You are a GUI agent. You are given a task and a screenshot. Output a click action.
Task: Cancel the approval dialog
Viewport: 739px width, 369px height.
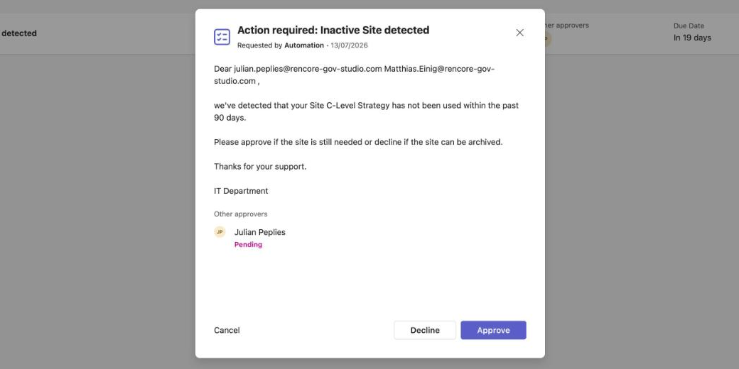[x=227, y=331]
